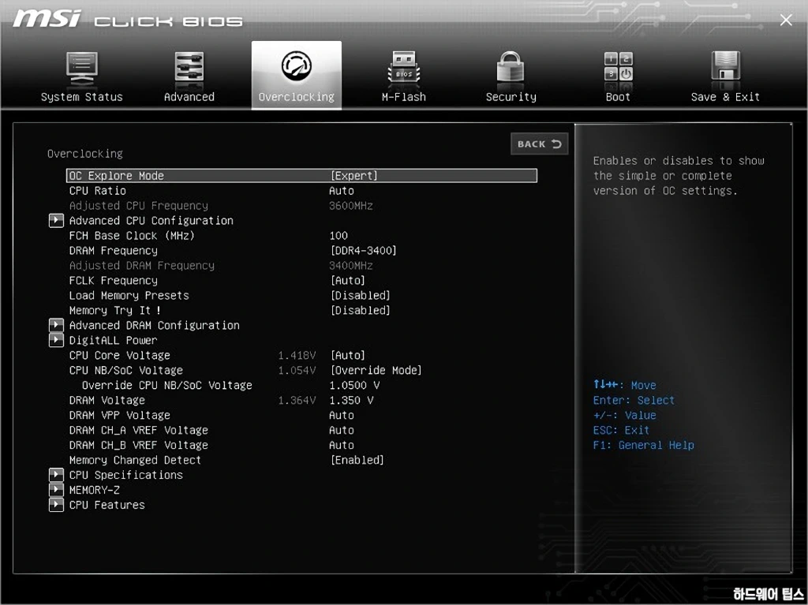Expand CPU Specifications arrow

(56, 475)
